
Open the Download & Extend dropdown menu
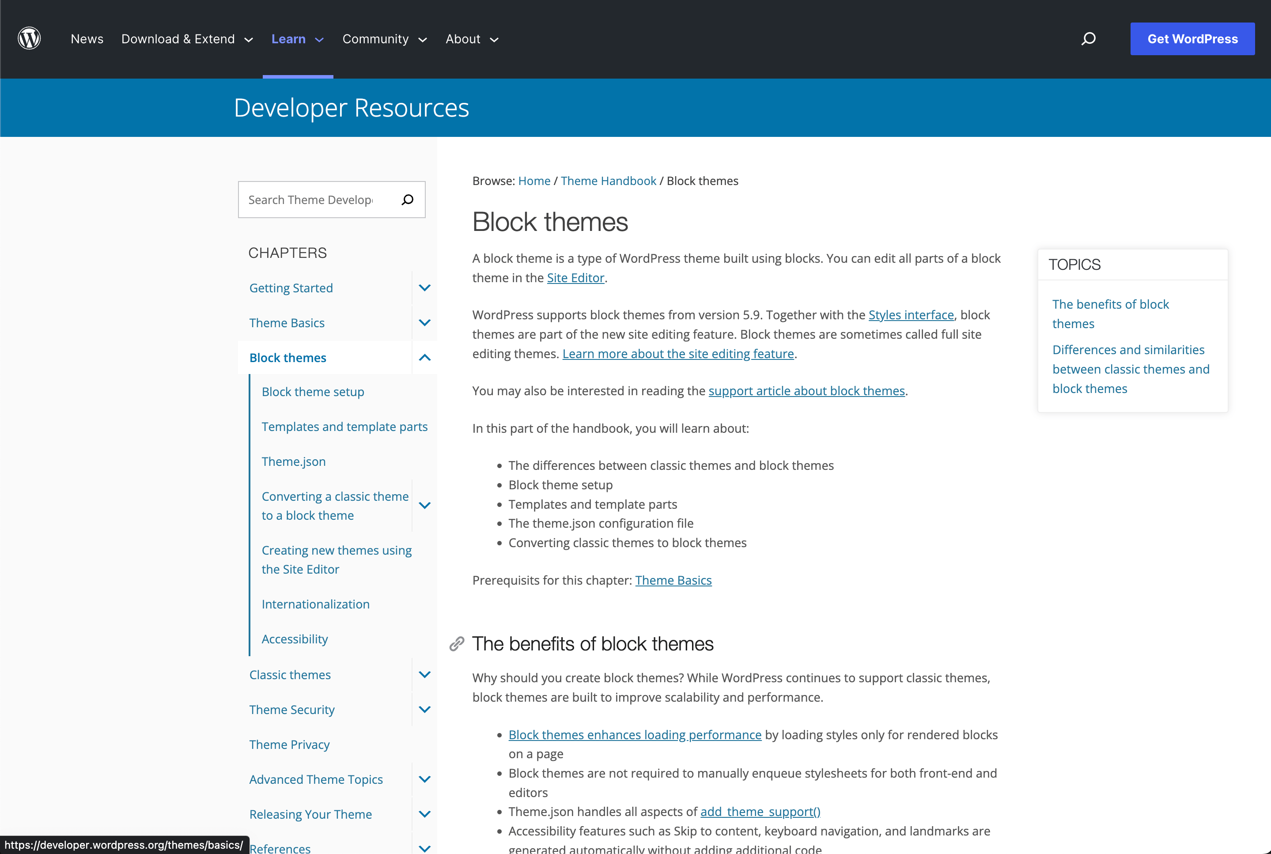click(187, 39)
